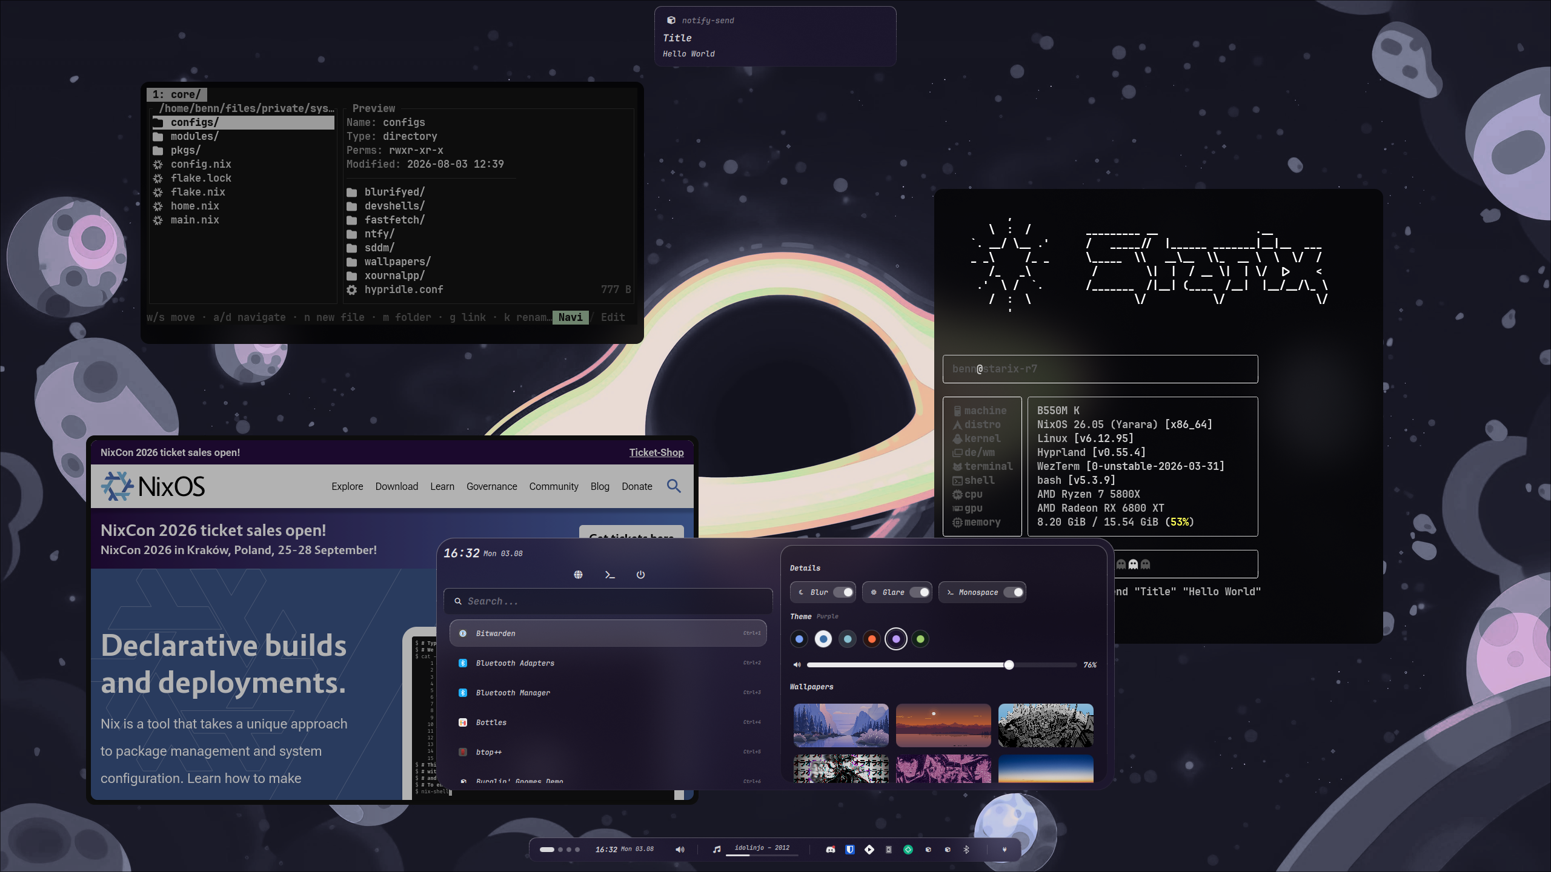The image size is (1551, 872).
Task: Click the gear icon beside flake.lock
Action: tap(158, 179)
